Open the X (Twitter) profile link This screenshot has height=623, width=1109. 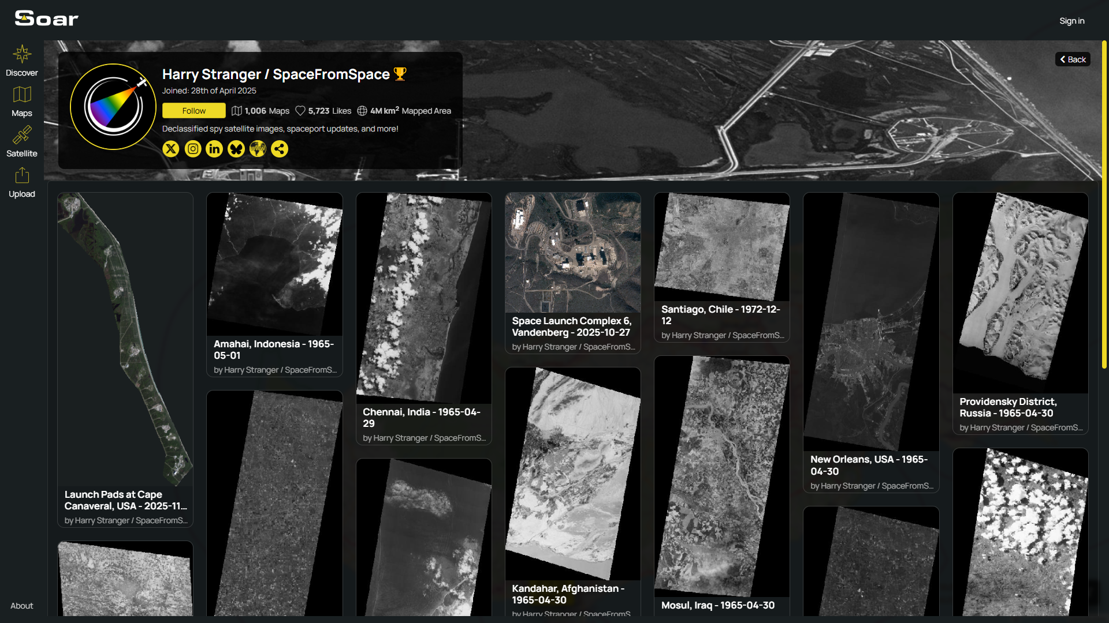(170, 149)
